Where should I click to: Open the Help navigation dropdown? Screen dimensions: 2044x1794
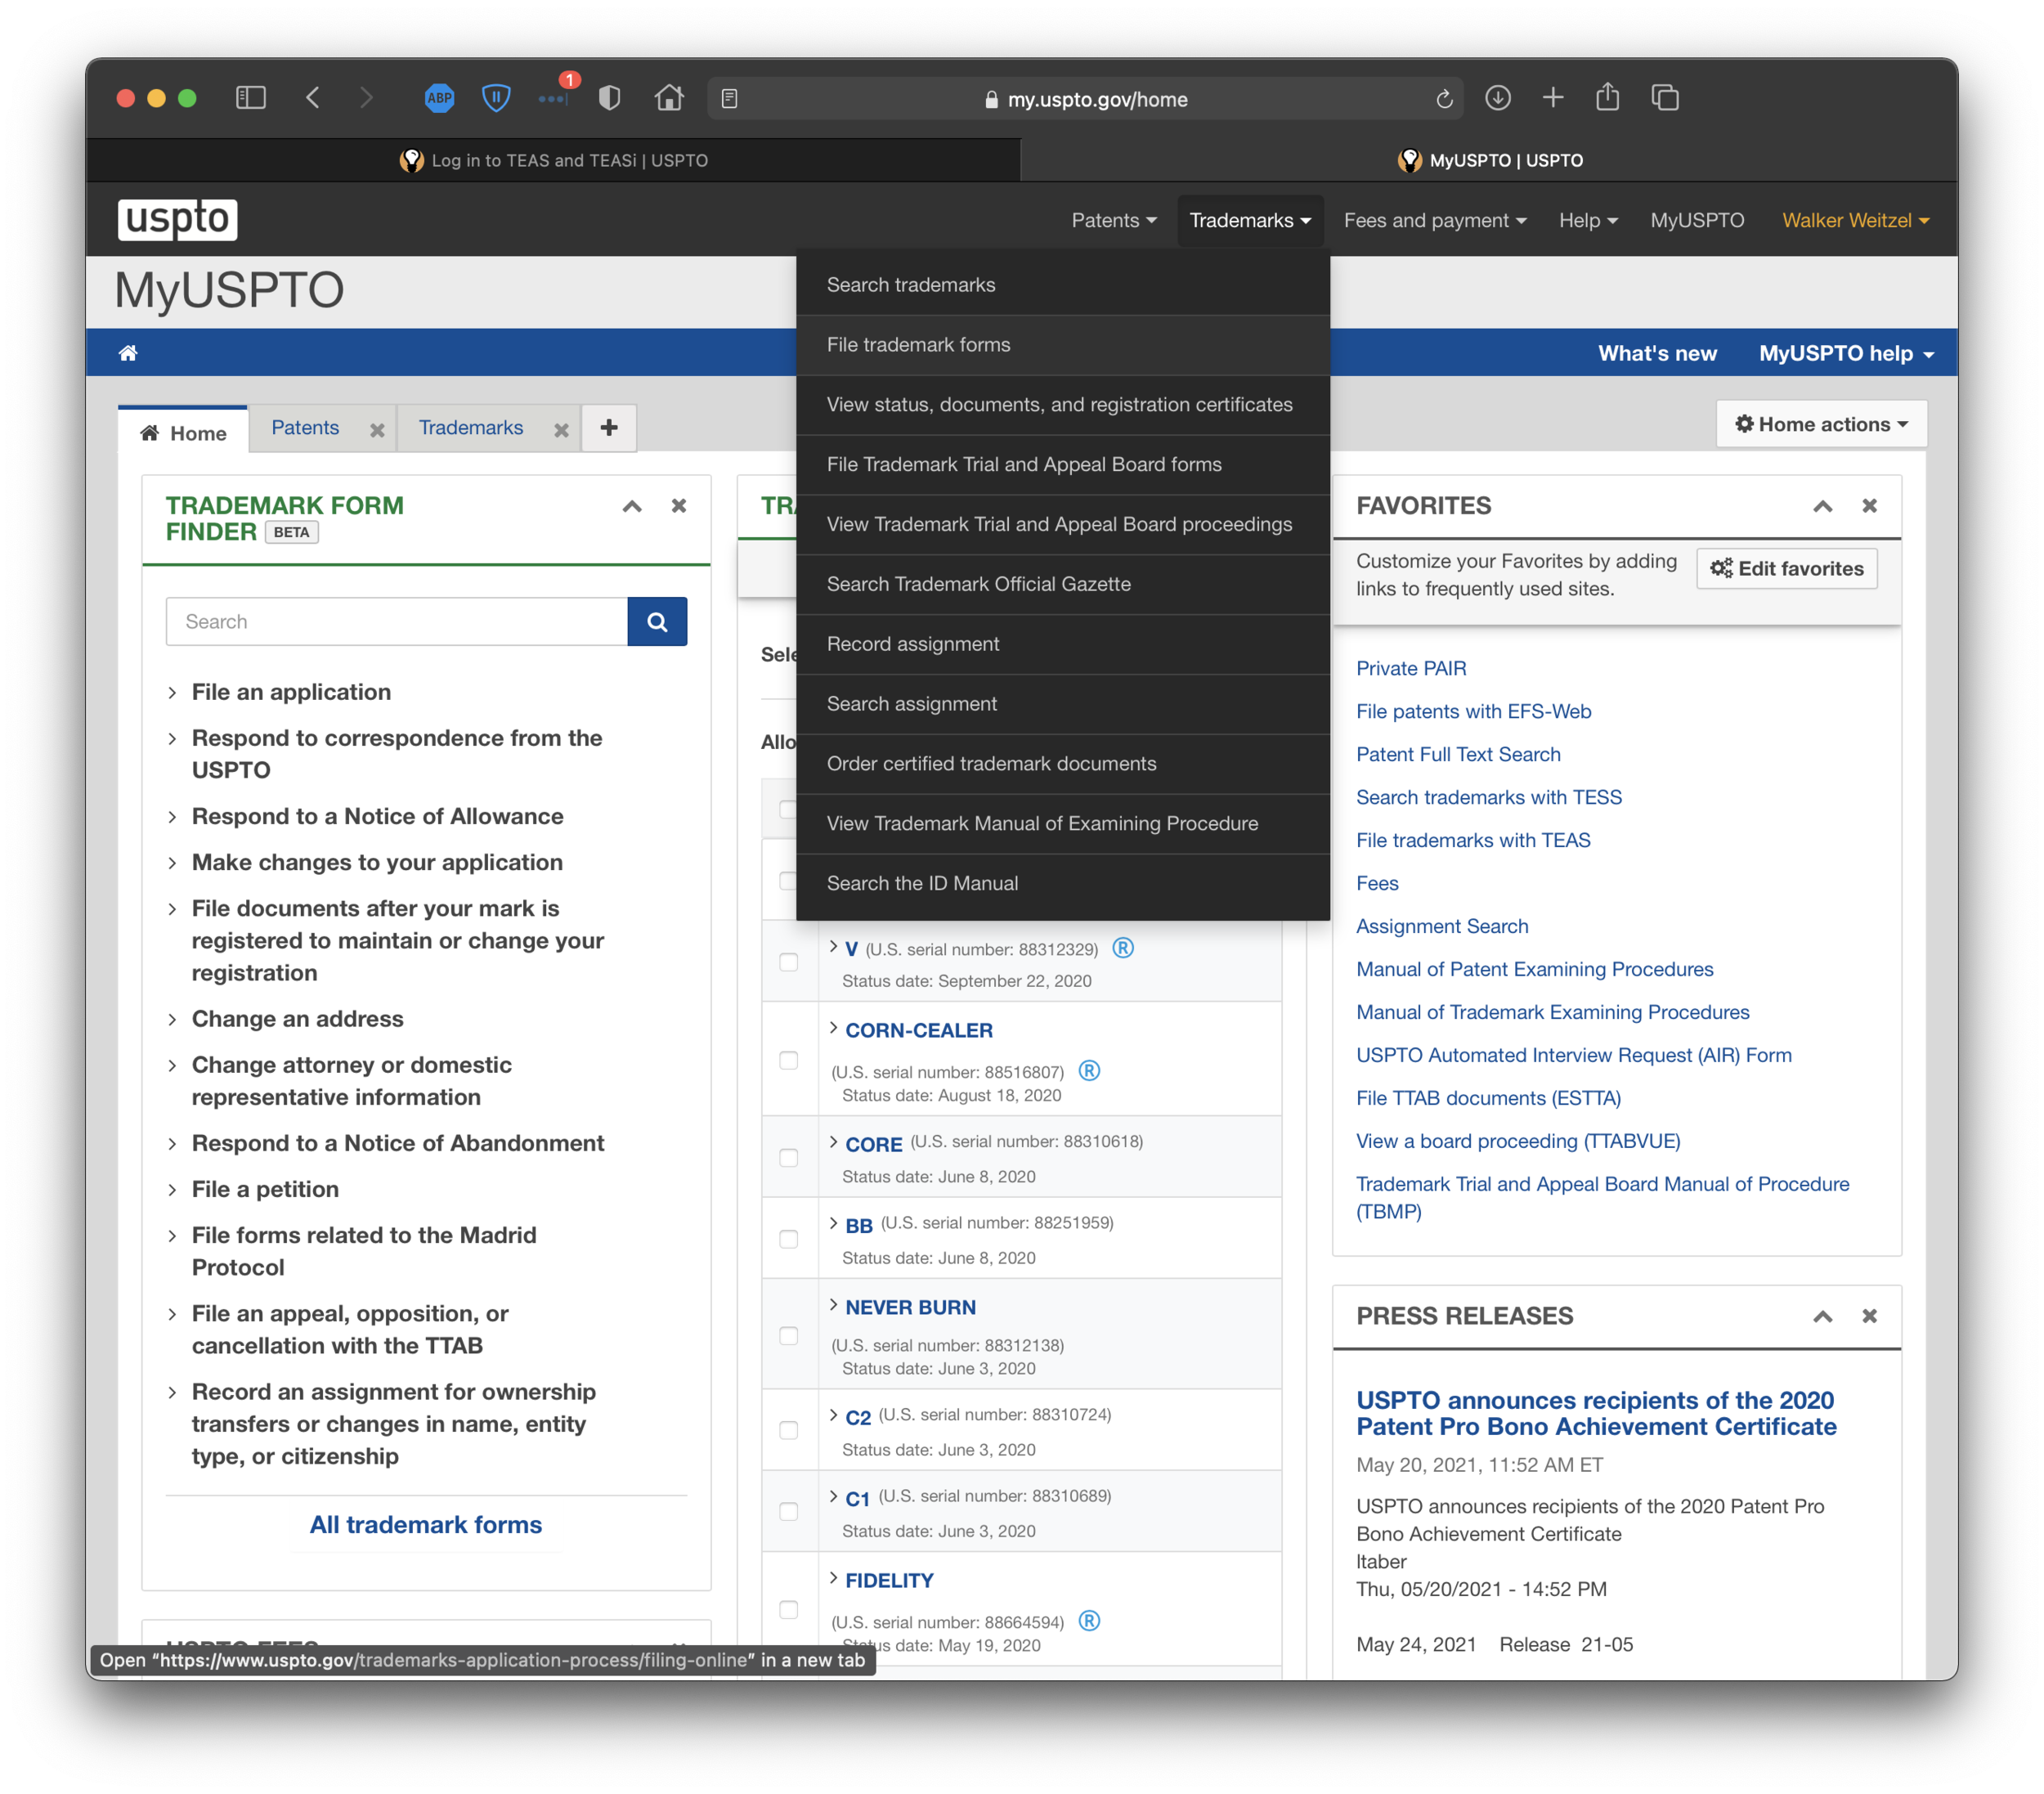1587,220
